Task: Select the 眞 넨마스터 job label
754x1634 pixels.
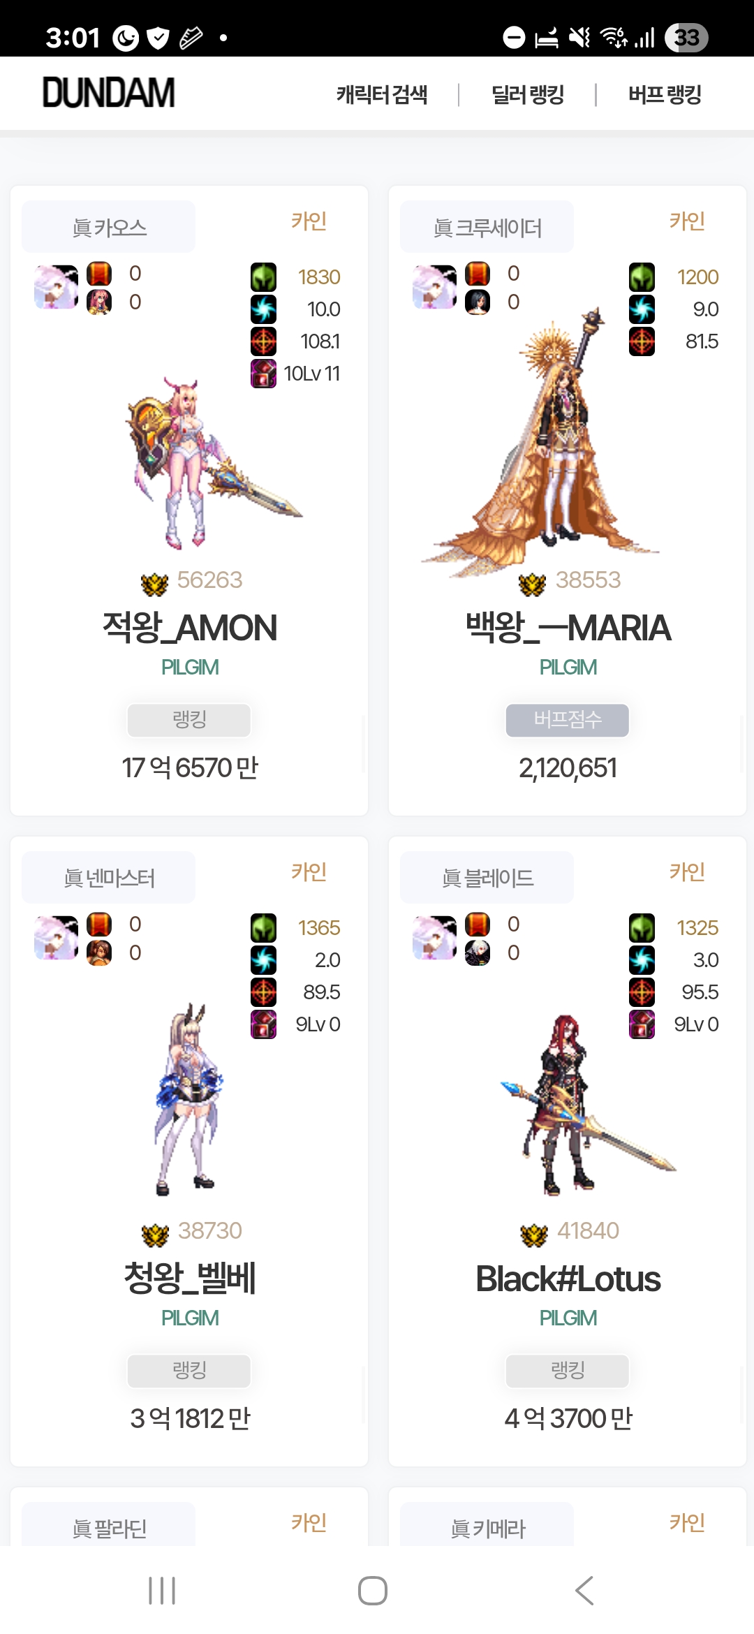Action: 109,878
